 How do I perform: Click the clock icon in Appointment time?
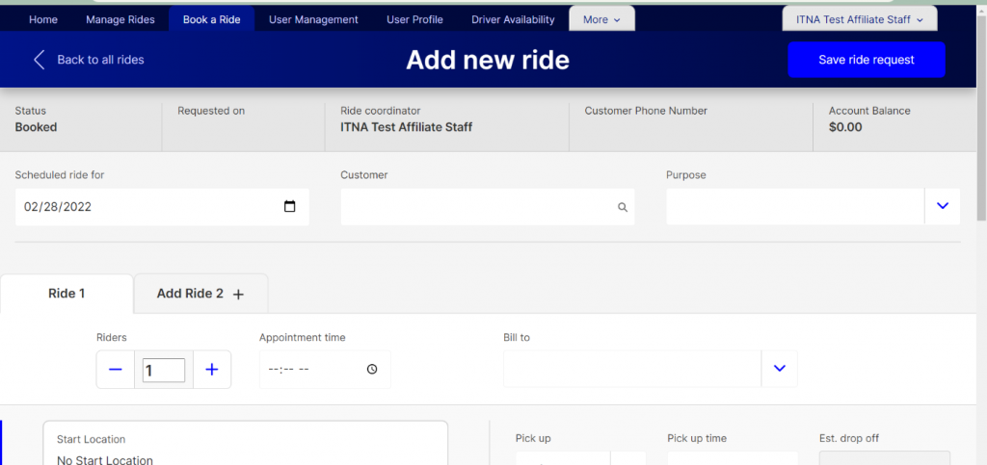pyautogui.click(x=372, y=370)
